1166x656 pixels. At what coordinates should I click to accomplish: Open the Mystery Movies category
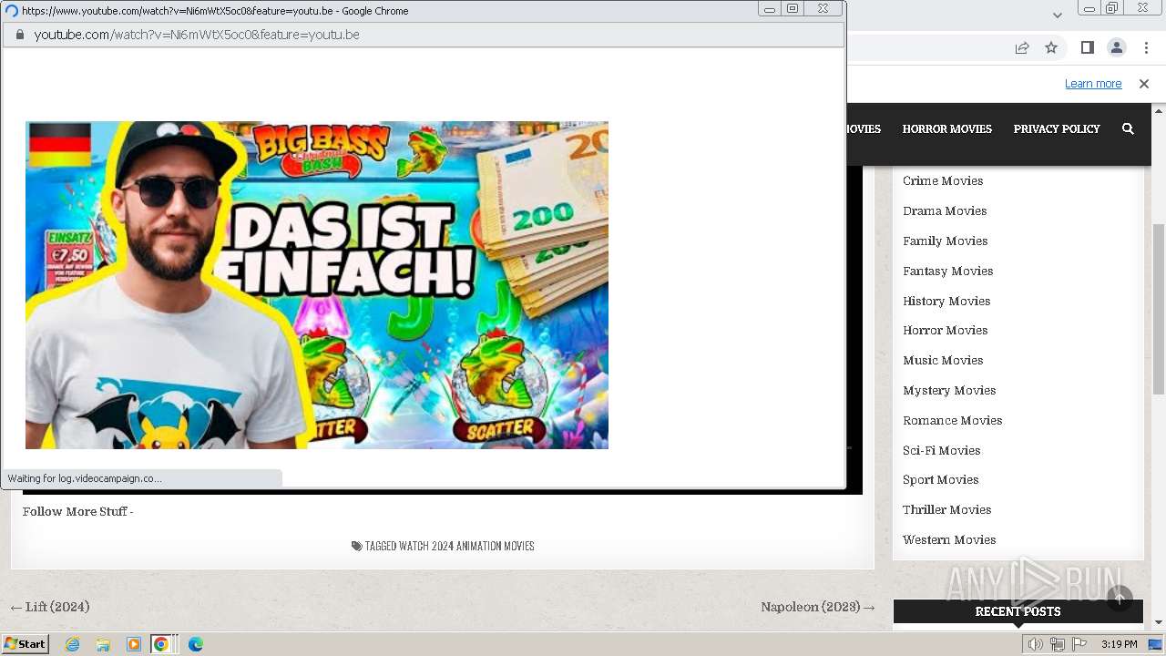point(949,390)
